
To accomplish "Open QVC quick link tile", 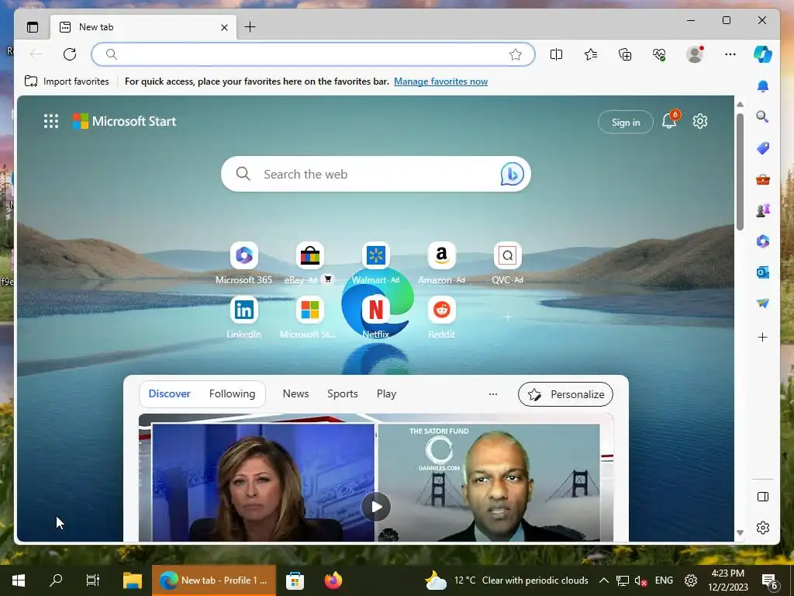I will [x=507, y=263].
